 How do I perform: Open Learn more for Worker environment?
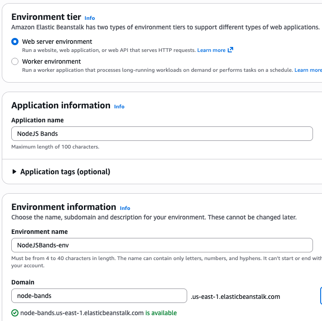[308, 70]
